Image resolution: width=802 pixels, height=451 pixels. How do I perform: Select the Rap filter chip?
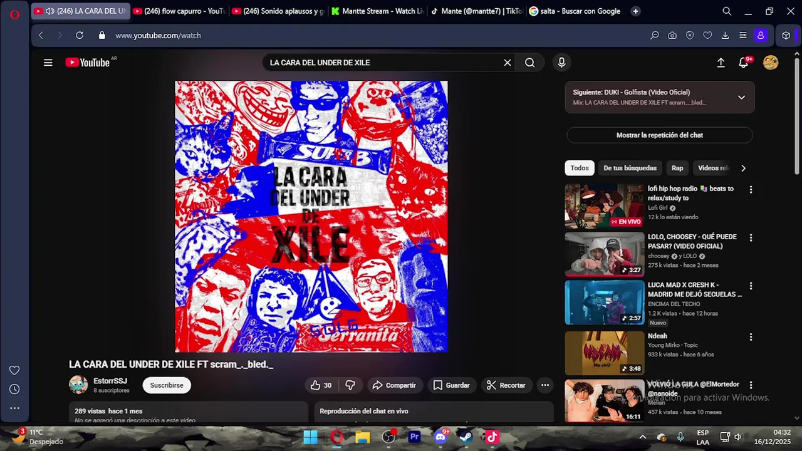coord(677,168)
